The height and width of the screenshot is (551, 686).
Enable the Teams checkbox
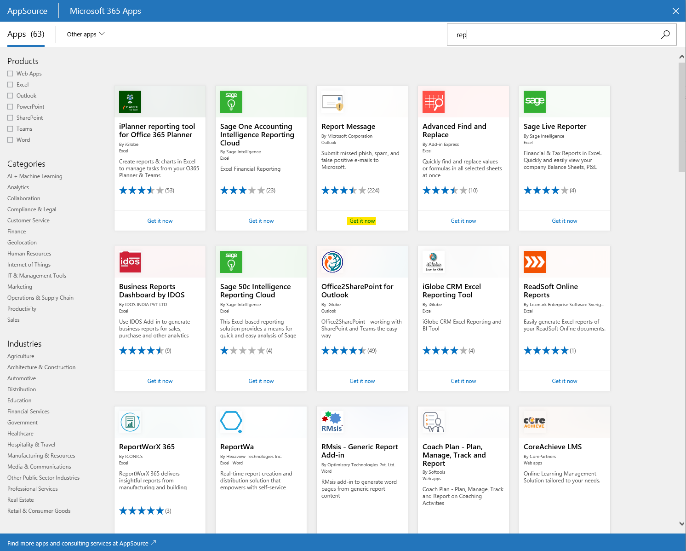tap(10, 128)
